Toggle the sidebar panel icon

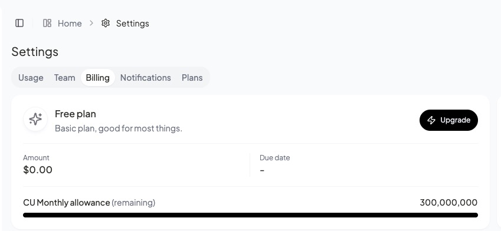[x=19, y=23]
